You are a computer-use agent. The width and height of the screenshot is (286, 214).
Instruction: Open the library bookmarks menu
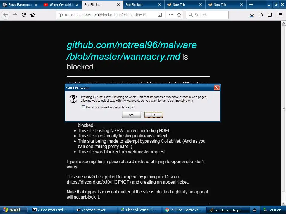[261, 15]
